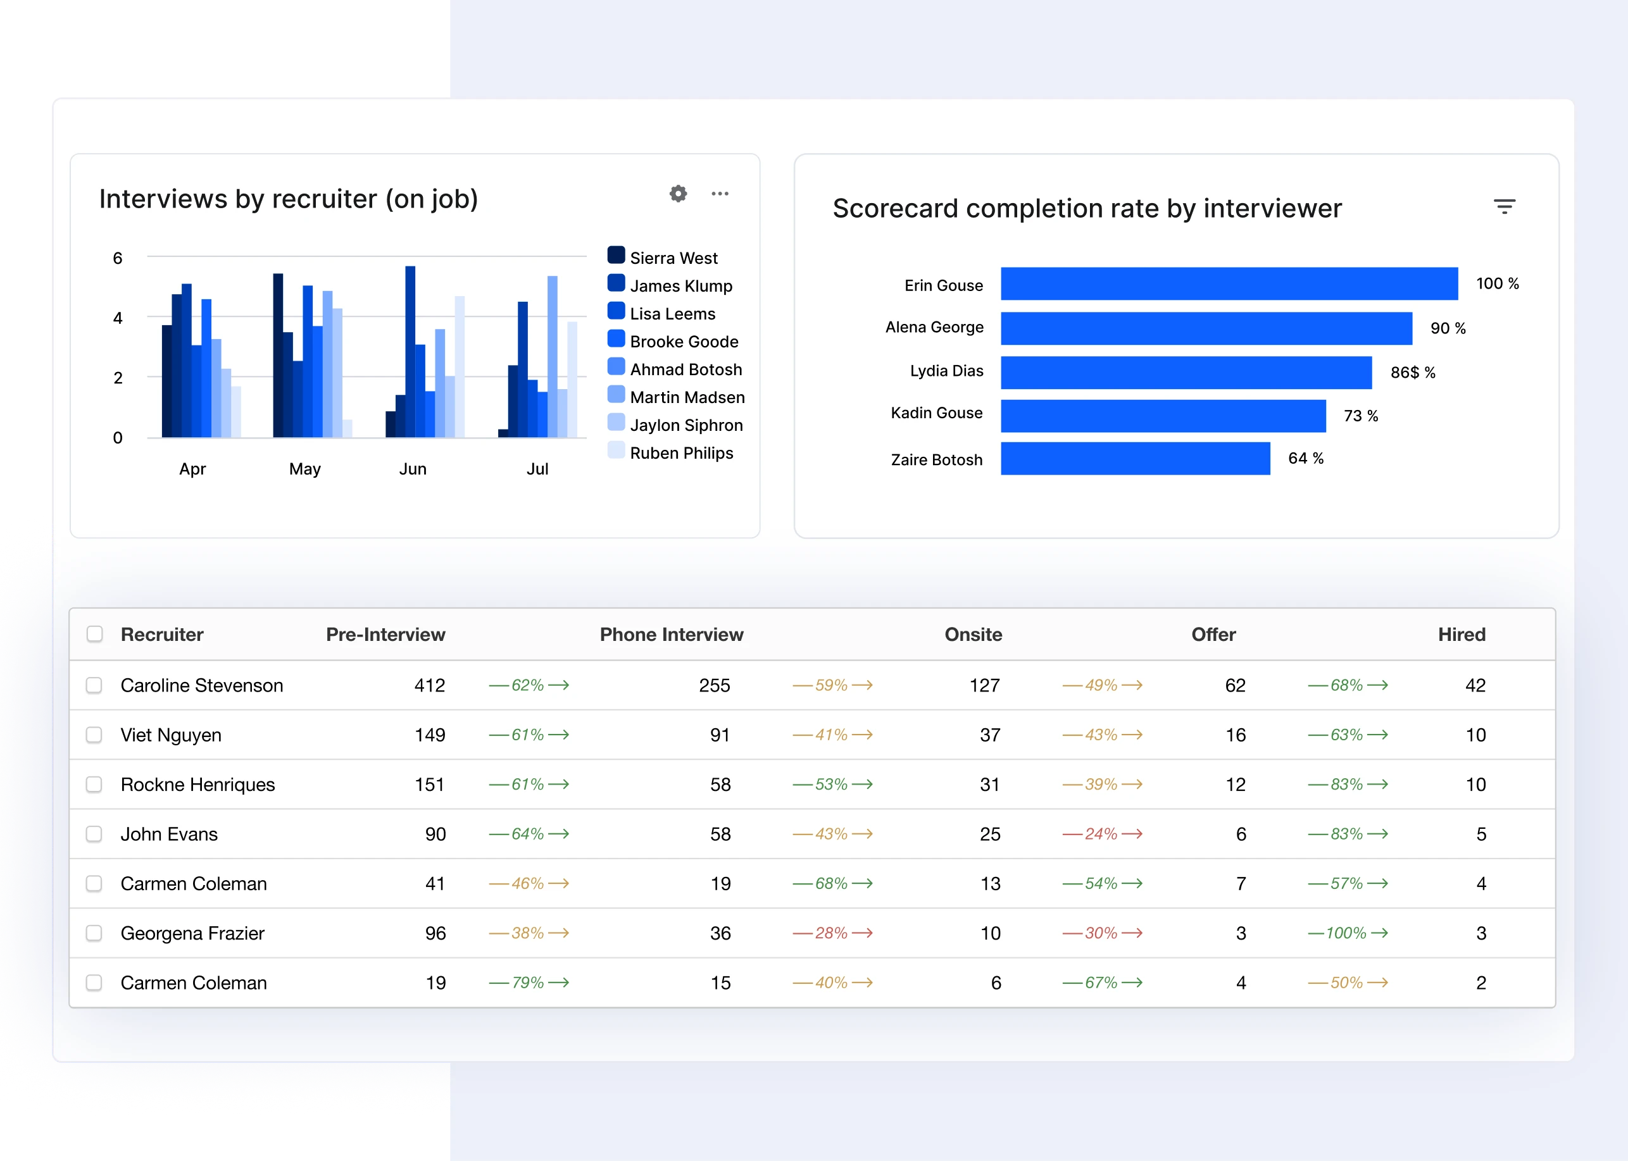Viewport: 1628px width, 1161px height.
Task: Click the 24% conversion rate for John Evans
Action: pyautogui.click(x=1102, y=833)
